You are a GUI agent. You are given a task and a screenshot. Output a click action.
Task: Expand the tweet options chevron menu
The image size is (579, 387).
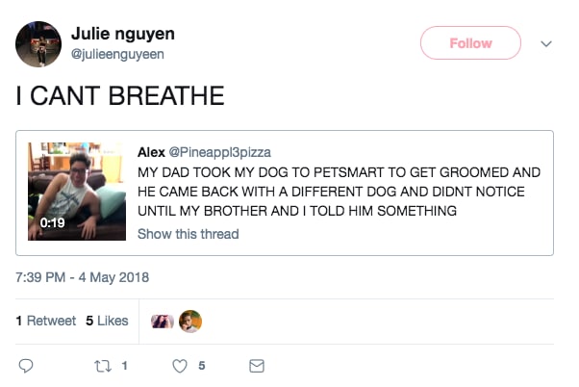(x=546, y=43)
